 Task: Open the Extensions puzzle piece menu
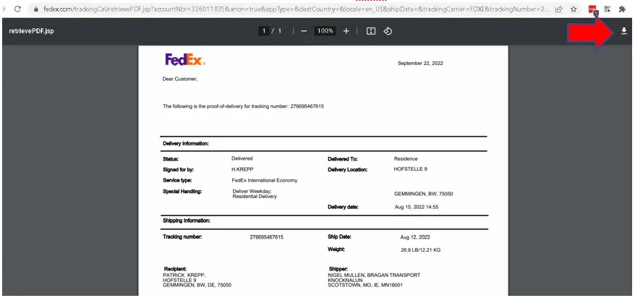(622, 9)
